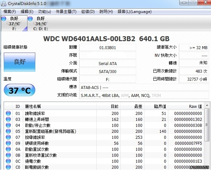Click the NV 快取大小 field showing ----
The width and height of the screenshot is (211, 170).
click(x=194, y=55)
